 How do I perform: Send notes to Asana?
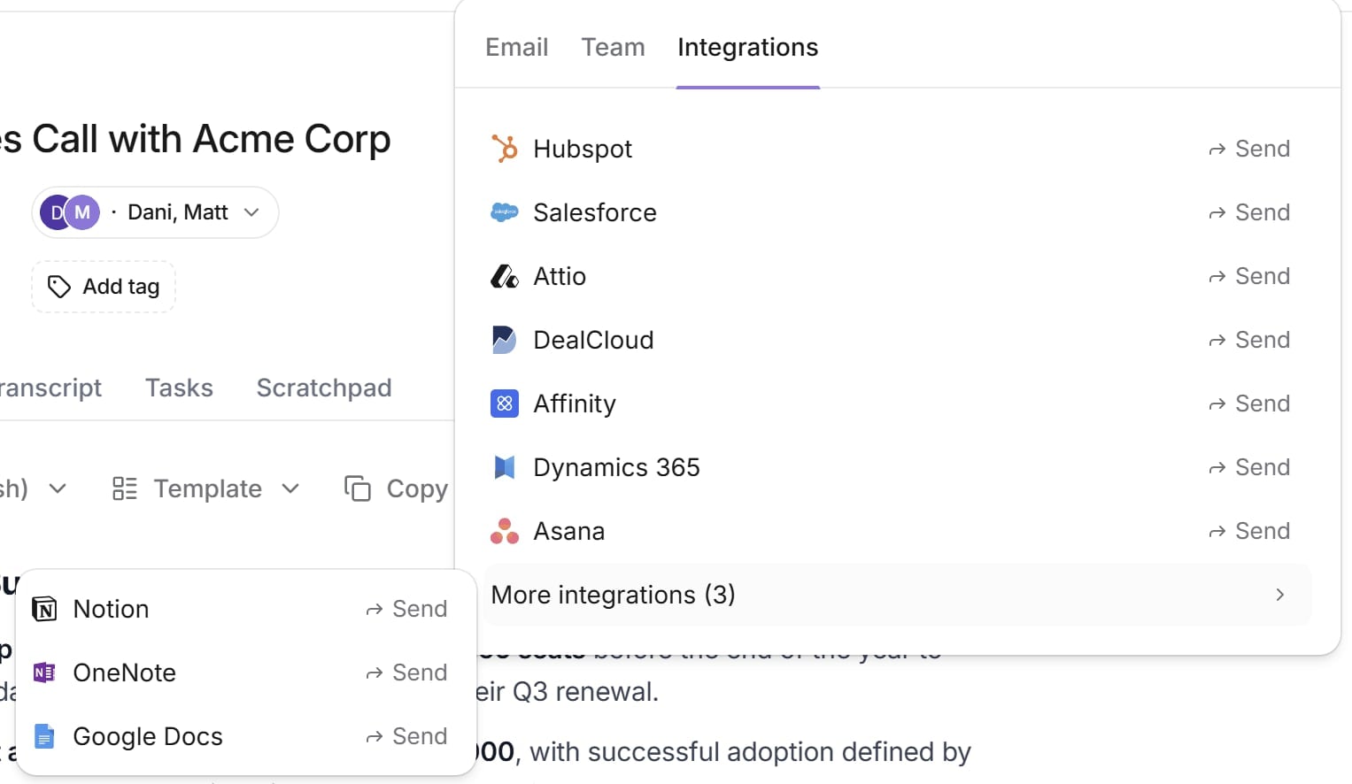pos(1249,531)
